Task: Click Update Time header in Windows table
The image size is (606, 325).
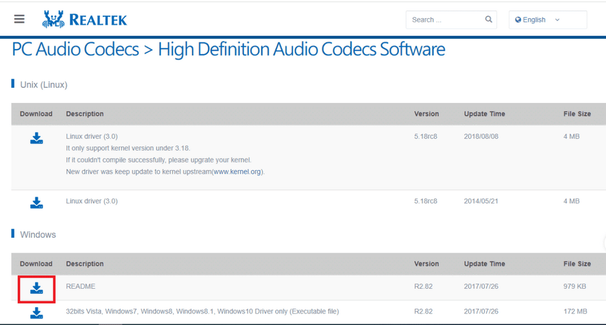Action: pyautogui.click(x=484, y=264)
